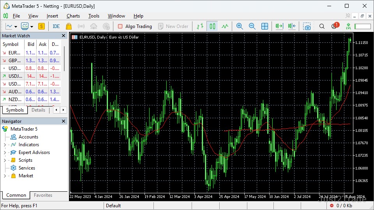Click the LVL depth of market icon
This screenshot has height=210, width=374.
[x=348, y=26]
